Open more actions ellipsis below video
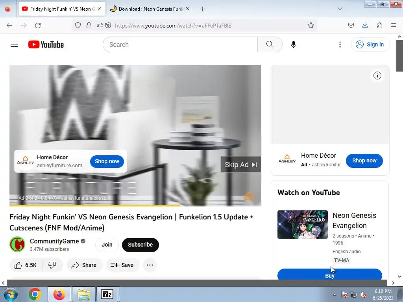This screenshot has height=302, width=403. coord(150,265)
